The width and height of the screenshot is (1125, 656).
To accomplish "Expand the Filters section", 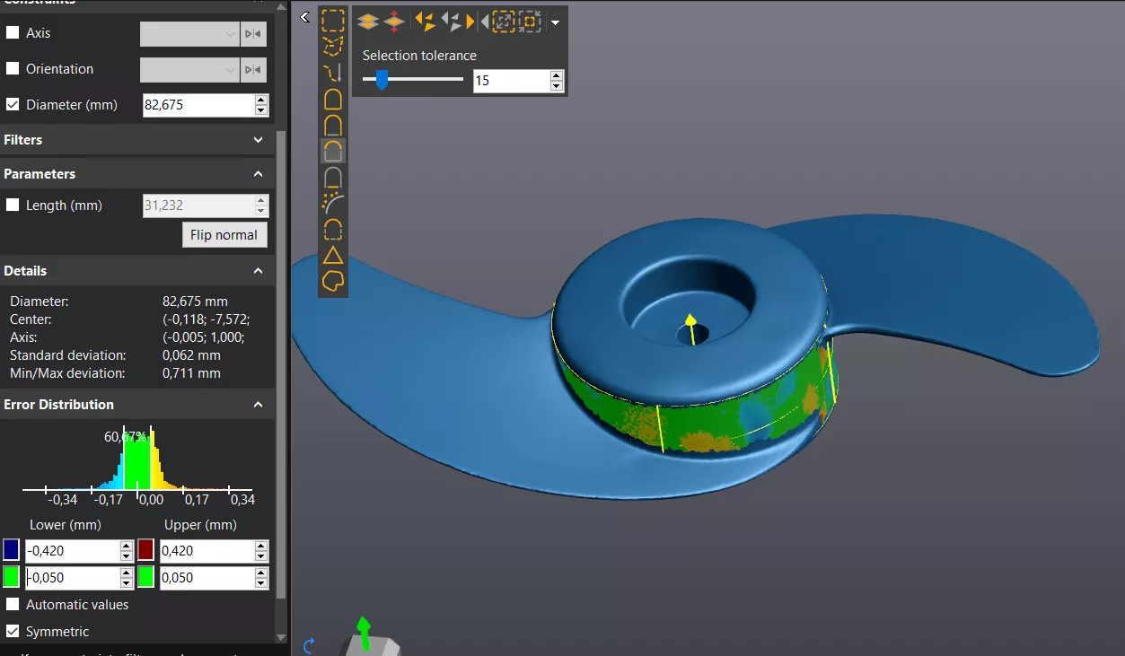I will pyautogui.click(x=259, y=140).
